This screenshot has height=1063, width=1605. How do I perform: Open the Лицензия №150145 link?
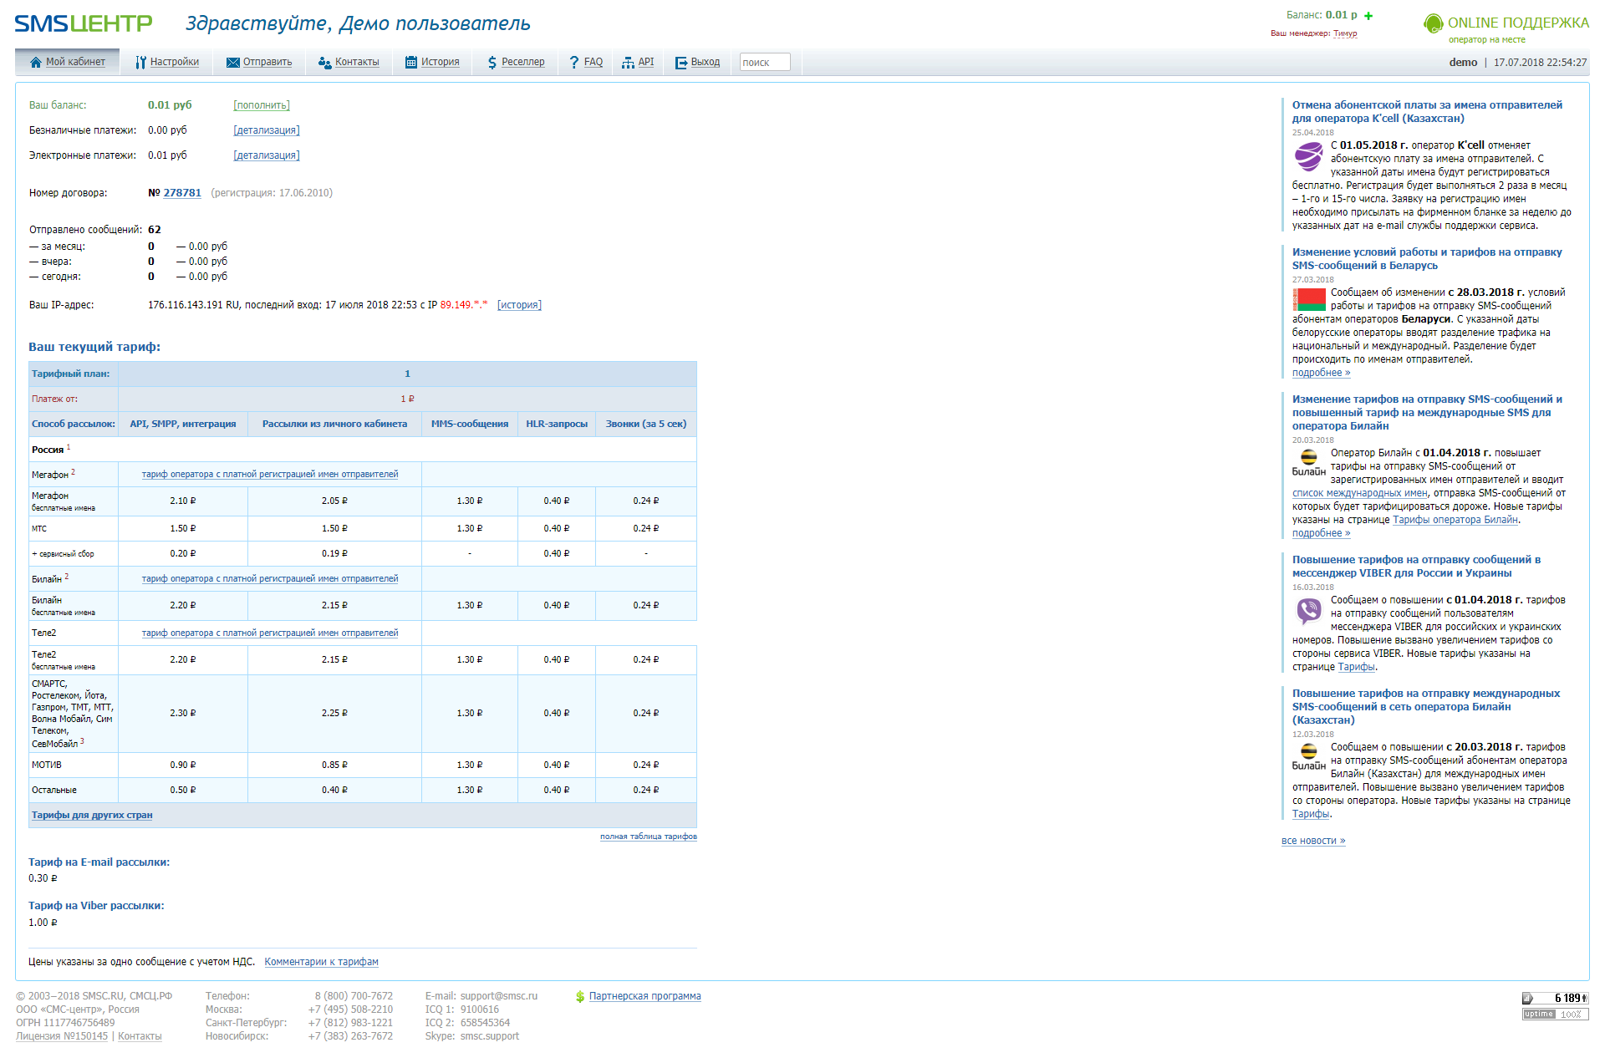click(x=62, y=1037)
